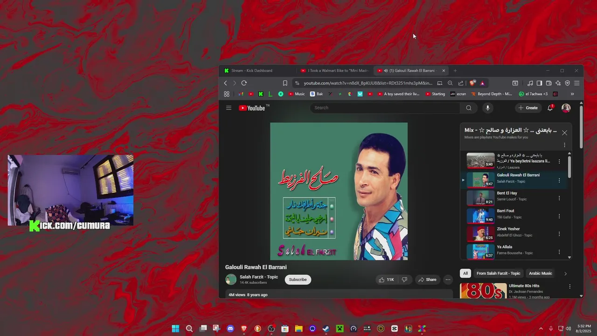Open Ultimate 80s Hits thumbnail
597x336 pixels.
pyautogui.click(x=483, y=291)
